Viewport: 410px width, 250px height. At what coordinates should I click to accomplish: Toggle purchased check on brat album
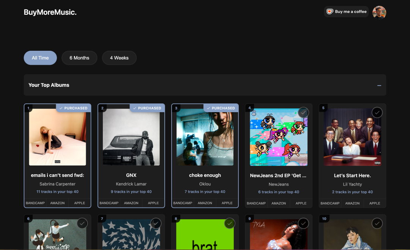[x=229, y=223]
